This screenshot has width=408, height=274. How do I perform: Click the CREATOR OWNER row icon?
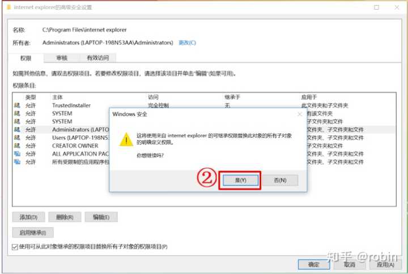tap(17, 145)
